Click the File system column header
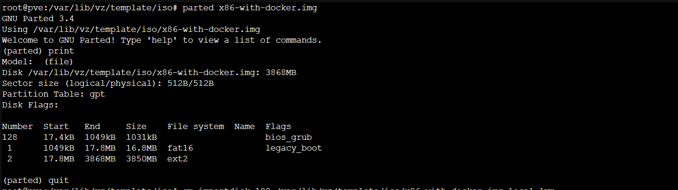Viewport: 678px width, 190px height. 195,127
